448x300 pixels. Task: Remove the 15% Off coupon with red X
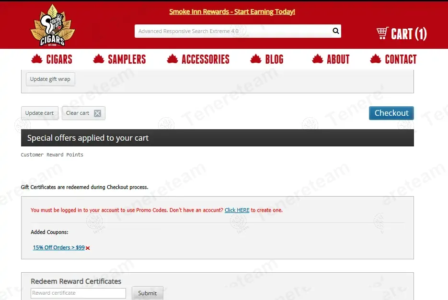(x=88, y=248)
